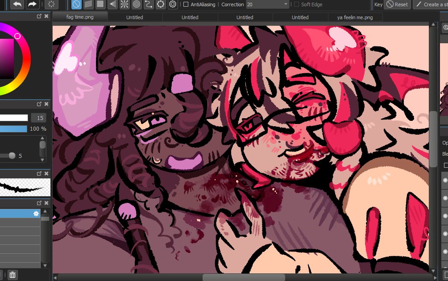Pop out the brush preview panel
Screen dimensions: 448x281
(39, 174)
